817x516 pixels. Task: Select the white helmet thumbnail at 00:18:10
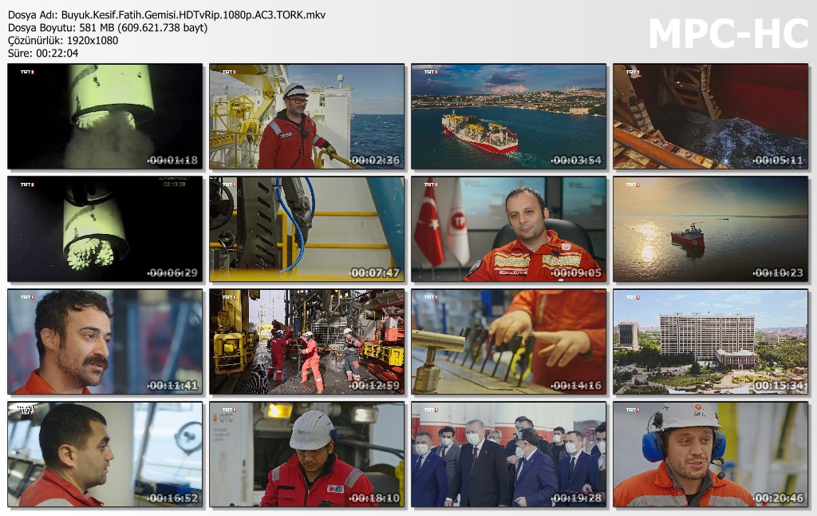click(x=307, y=454)
